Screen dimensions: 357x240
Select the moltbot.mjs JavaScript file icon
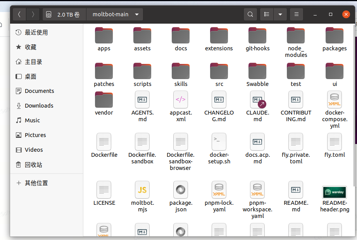142,190
